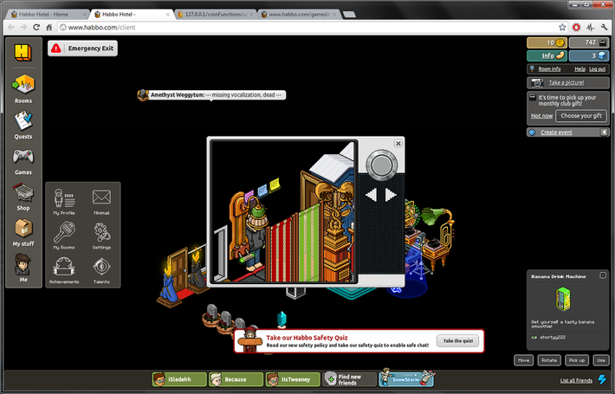Open chat with friend iSledehh
The width and height of the screenshot is (615, 394).
[x=179, y=379]
